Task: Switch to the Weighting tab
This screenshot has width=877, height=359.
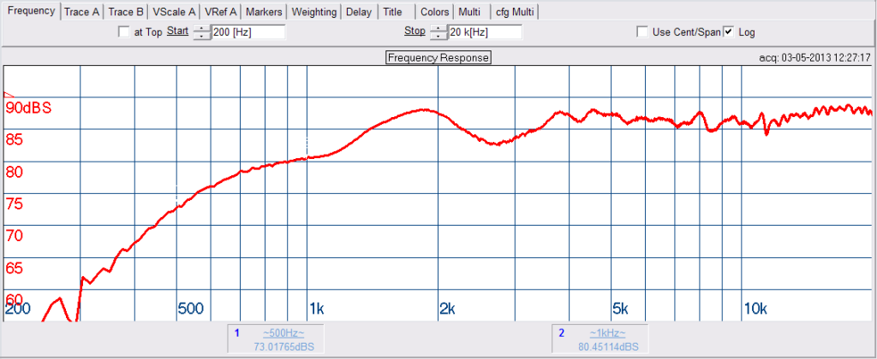Action: tap(313, 12)
